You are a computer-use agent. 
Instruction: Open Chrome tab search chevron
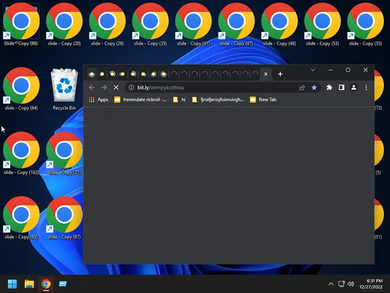click(x=313, y=70)
